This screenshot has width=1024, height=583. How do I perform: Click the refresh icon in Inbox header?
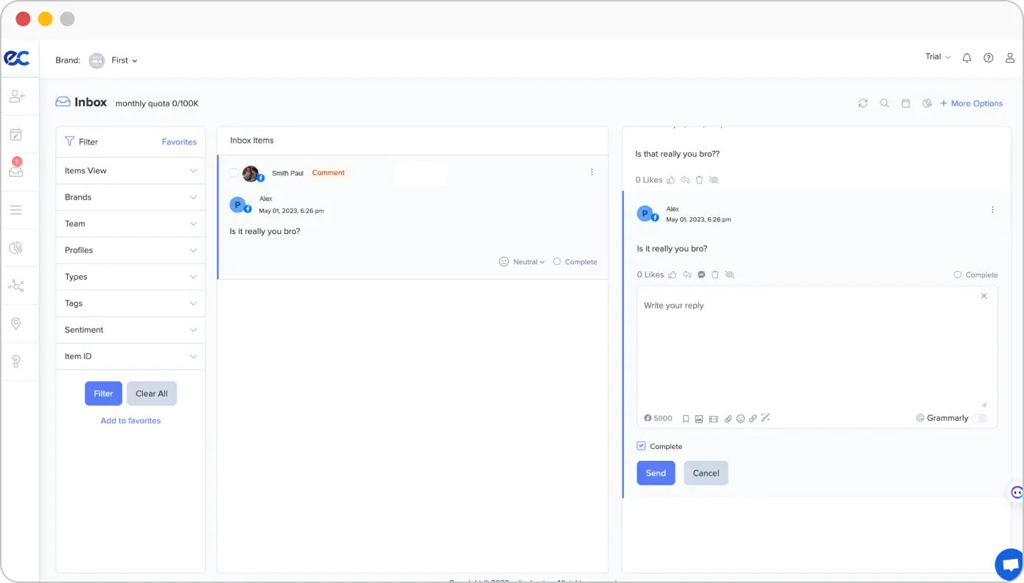tap(863, 103)
